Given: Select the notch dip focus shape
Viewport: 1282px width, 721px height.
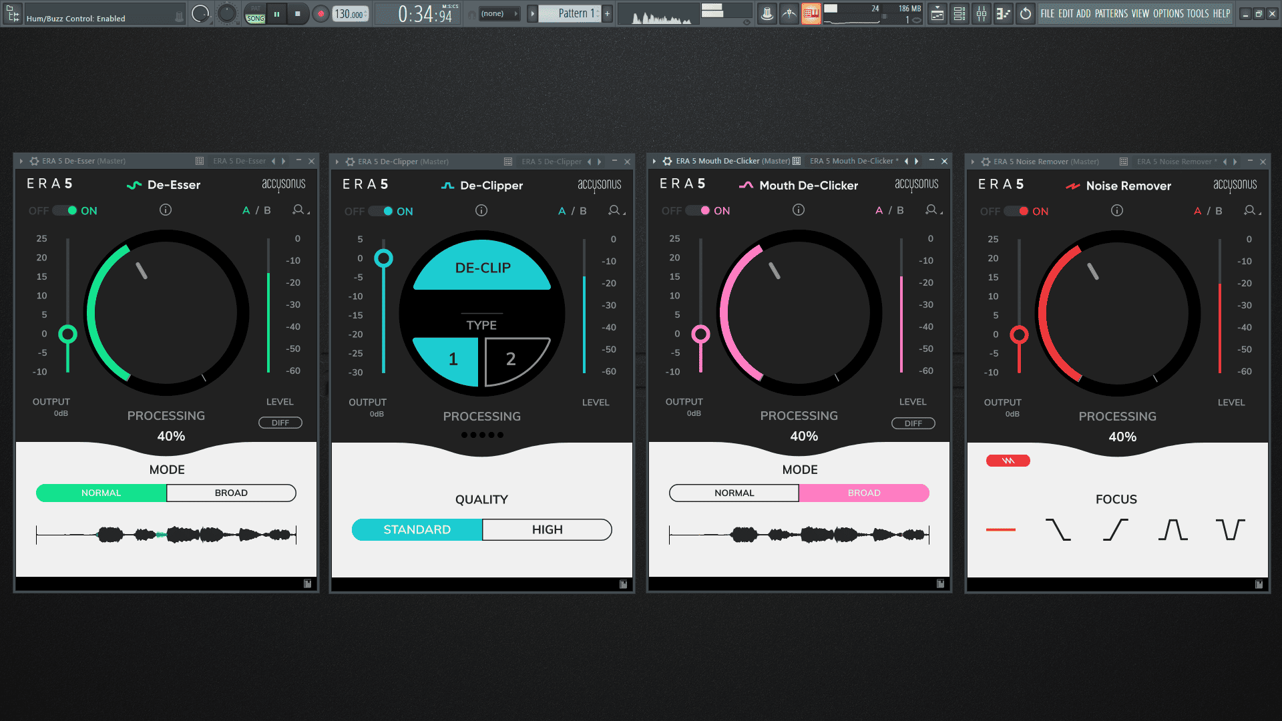Looking at the screenshot, I should (x=1231, y=530).
